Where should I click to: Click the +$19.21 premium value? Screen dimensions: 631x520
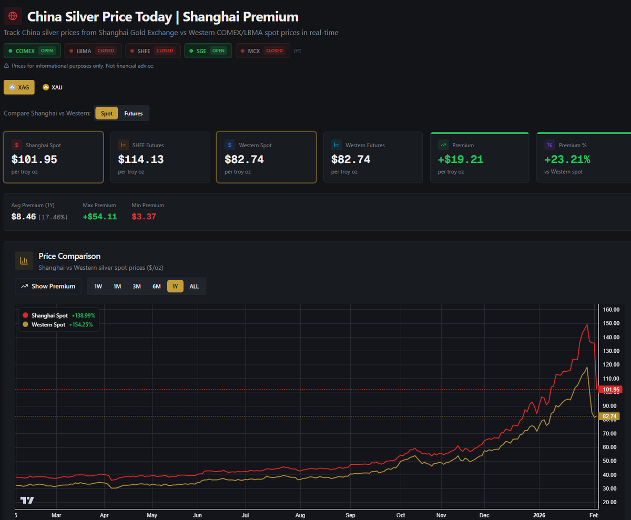click(460, 159)
